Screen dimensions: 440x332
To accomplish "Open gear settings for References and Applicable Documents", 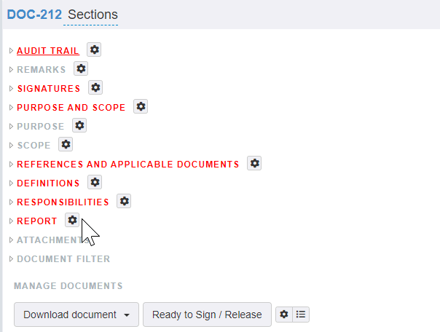I will tap(254, 163).
